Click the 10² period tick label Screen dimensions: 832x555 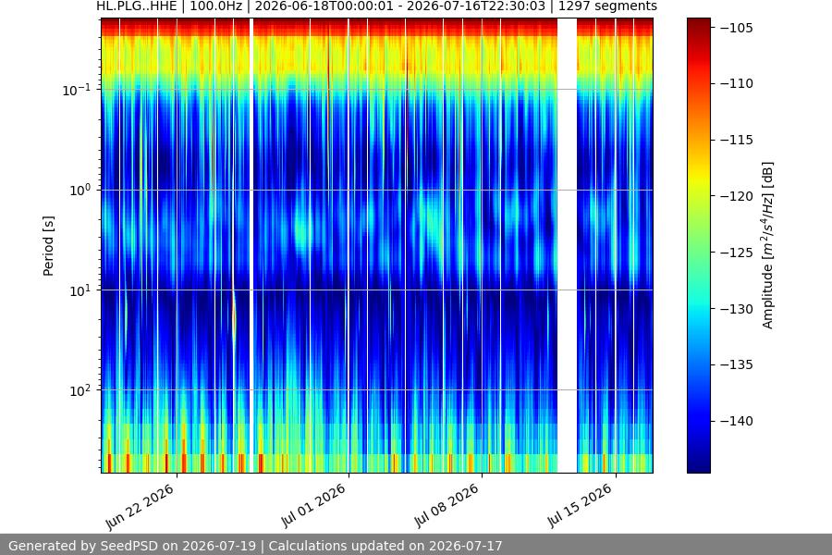[80, 390]
